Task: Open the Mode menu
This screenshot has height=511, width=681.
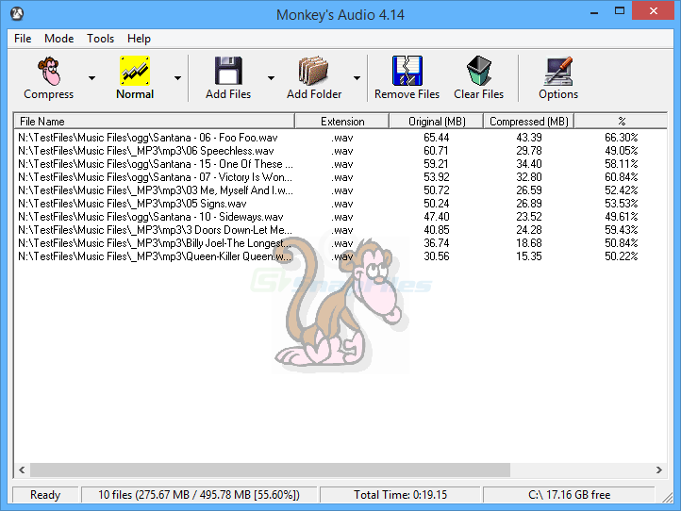Action: tap(59, 39)
